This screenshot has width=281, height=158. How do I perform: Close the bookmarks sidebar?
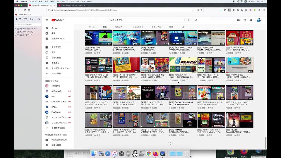[x=39, y=19]
